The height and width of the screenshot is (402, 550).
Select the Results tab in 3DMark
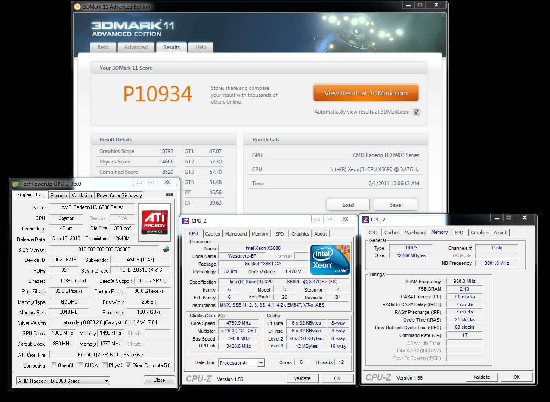point(171,47)
